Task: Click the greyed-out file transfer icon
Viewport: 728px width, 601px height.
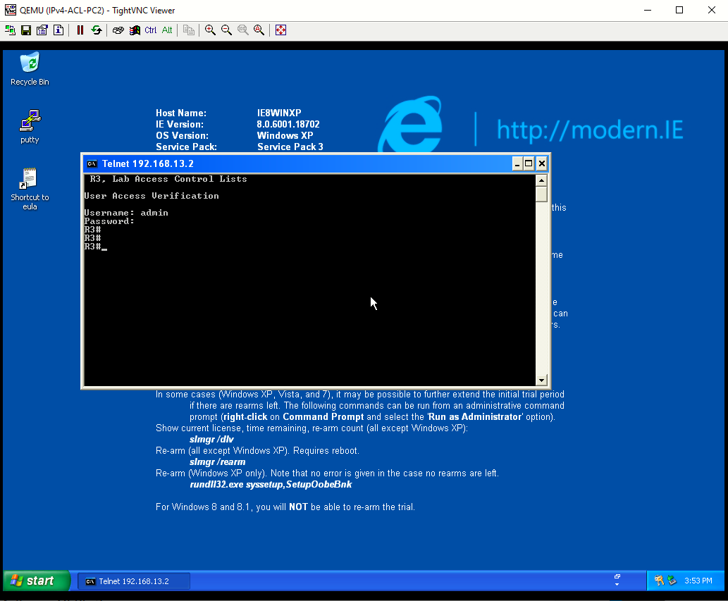Action: pos(188,30)
